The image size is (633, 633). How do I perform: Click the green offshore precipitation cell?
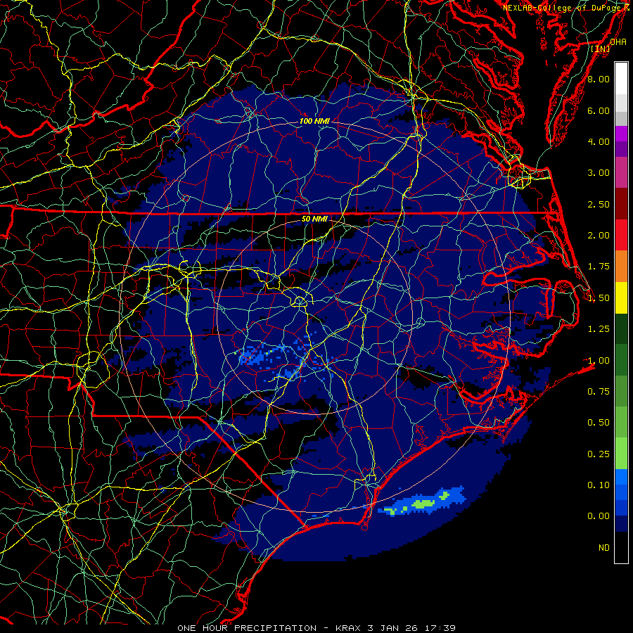[423, 504]
